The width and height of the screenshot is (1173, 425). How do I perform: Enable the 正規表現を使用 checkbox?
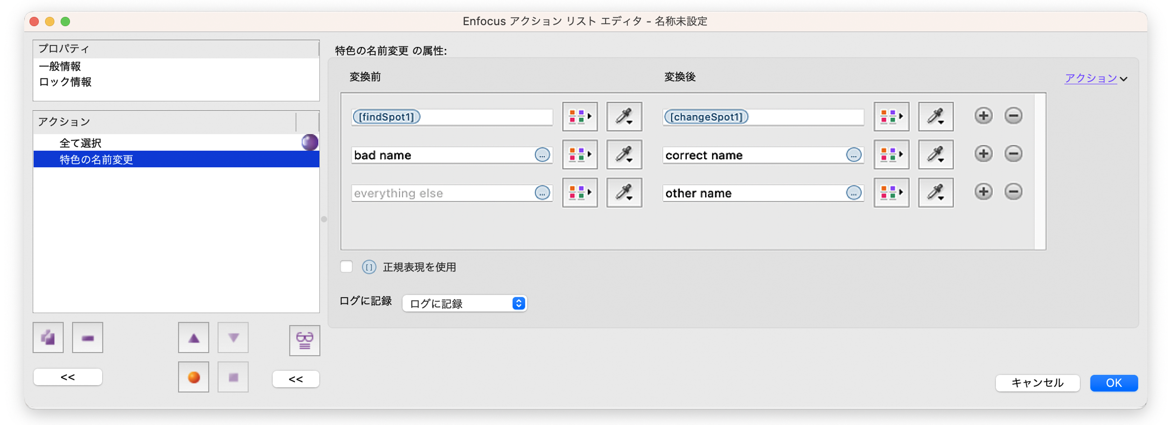tap(346, 267)
